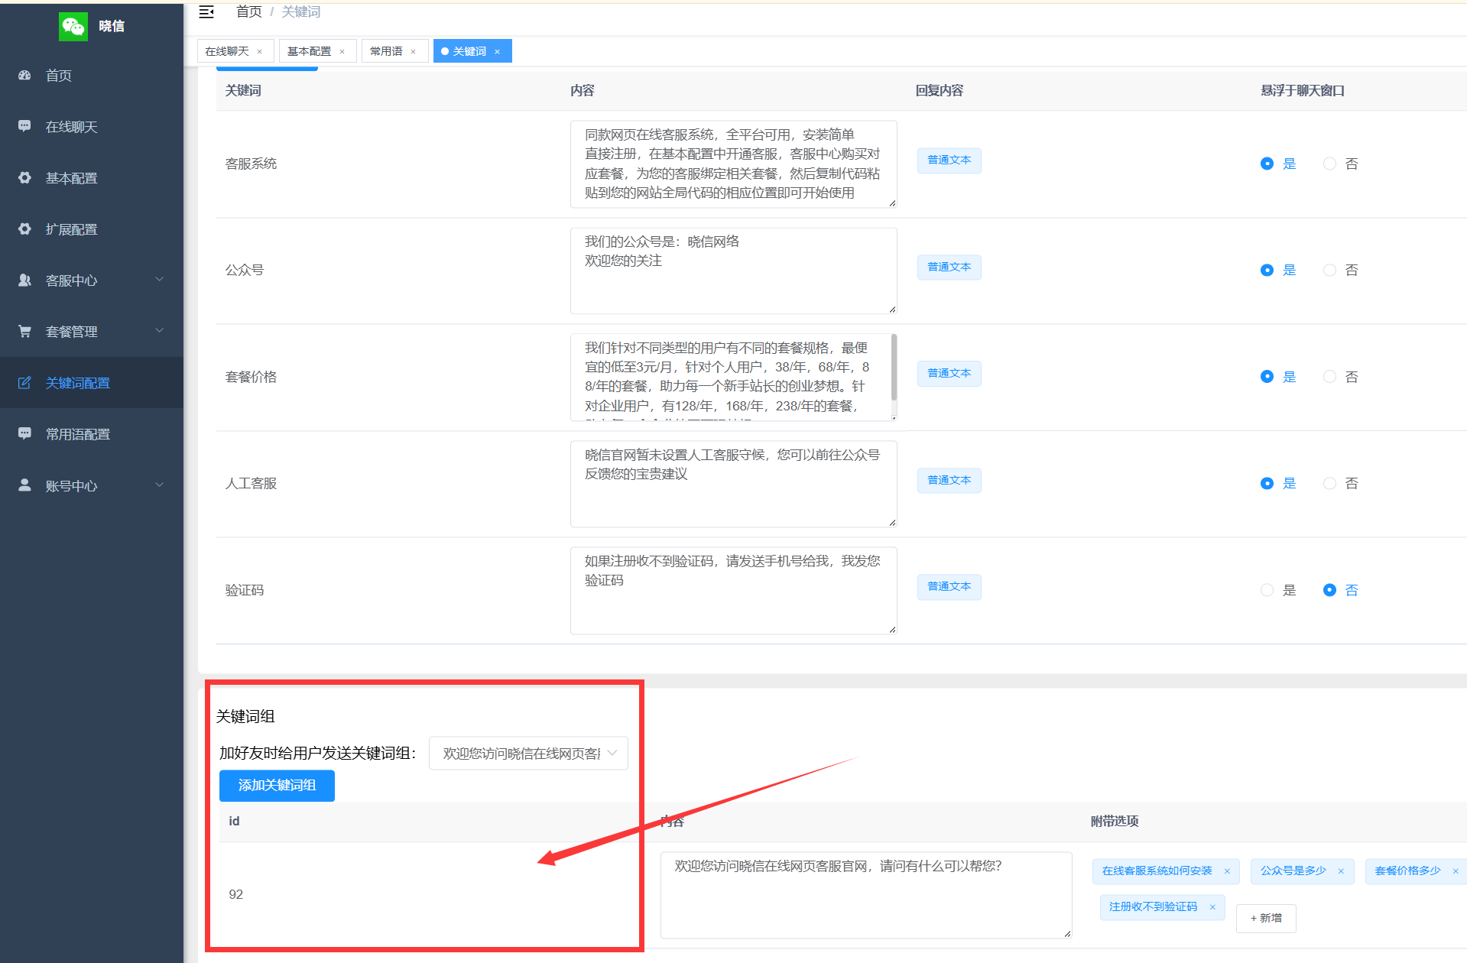1467x963 pixels.
Task: Open 普通文本 reply type for 验证码
Action: [949, 586]
